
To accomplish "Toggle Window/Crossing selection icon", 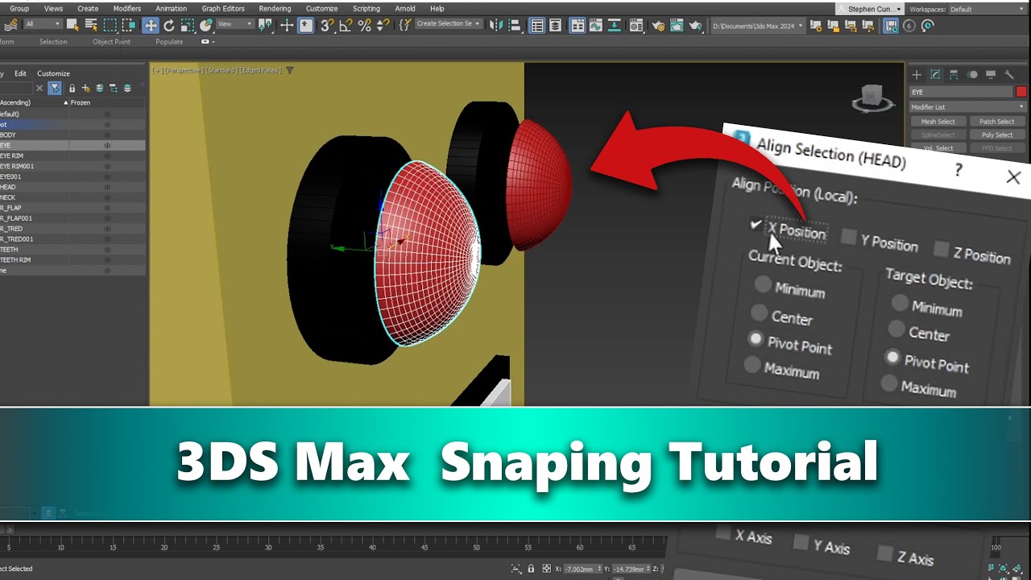I will (129, 25).
